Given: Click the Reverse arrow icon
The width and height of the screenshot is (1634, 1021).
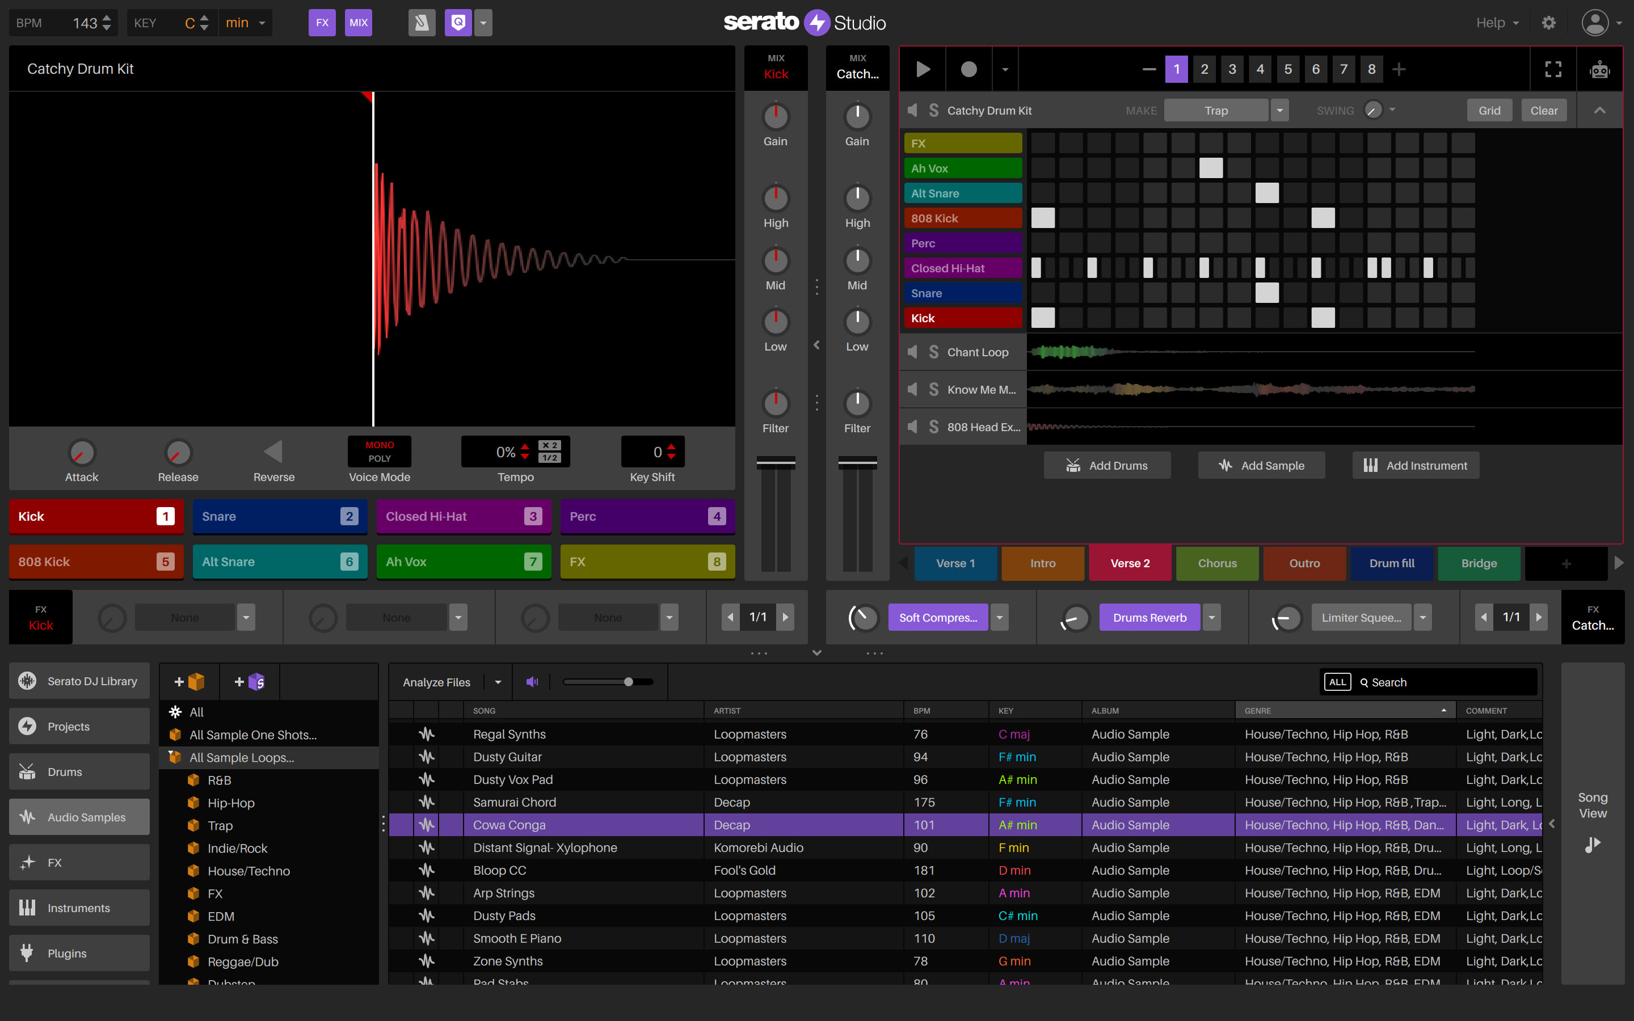Looking at the screenshot, I should [273, 452].
